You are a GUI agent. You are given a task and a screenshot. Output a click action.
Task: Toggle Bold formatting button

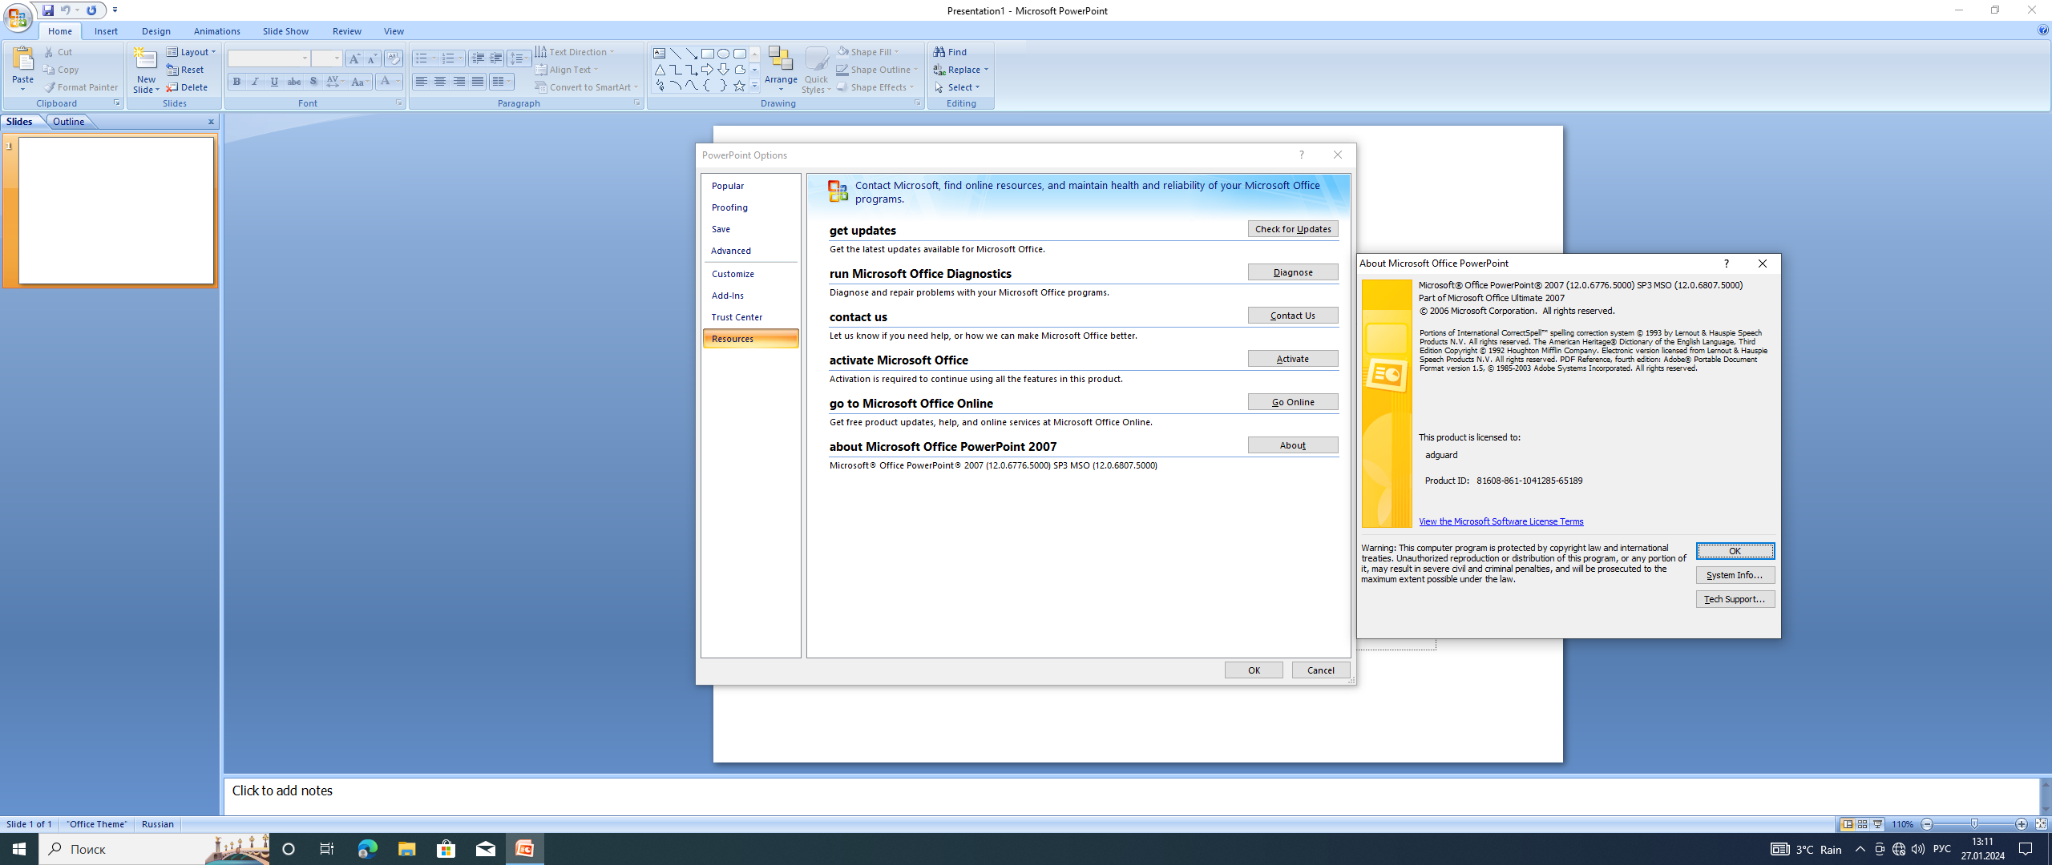pos(236,82)
